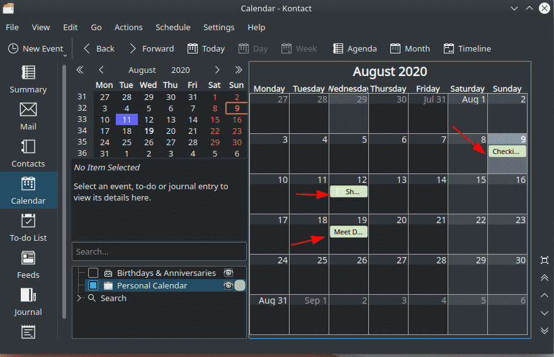This screenshot has height=357, width=554.
Task: Select the Aug 31 cell in month view
Action: click(x=269, y=315)
